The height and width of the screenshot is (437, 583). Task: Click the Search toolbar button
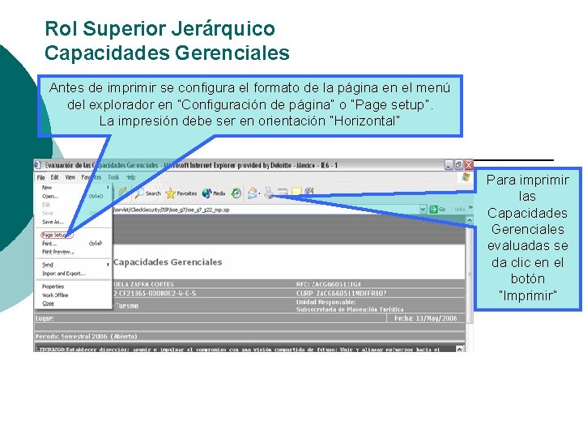coord(147,193)
